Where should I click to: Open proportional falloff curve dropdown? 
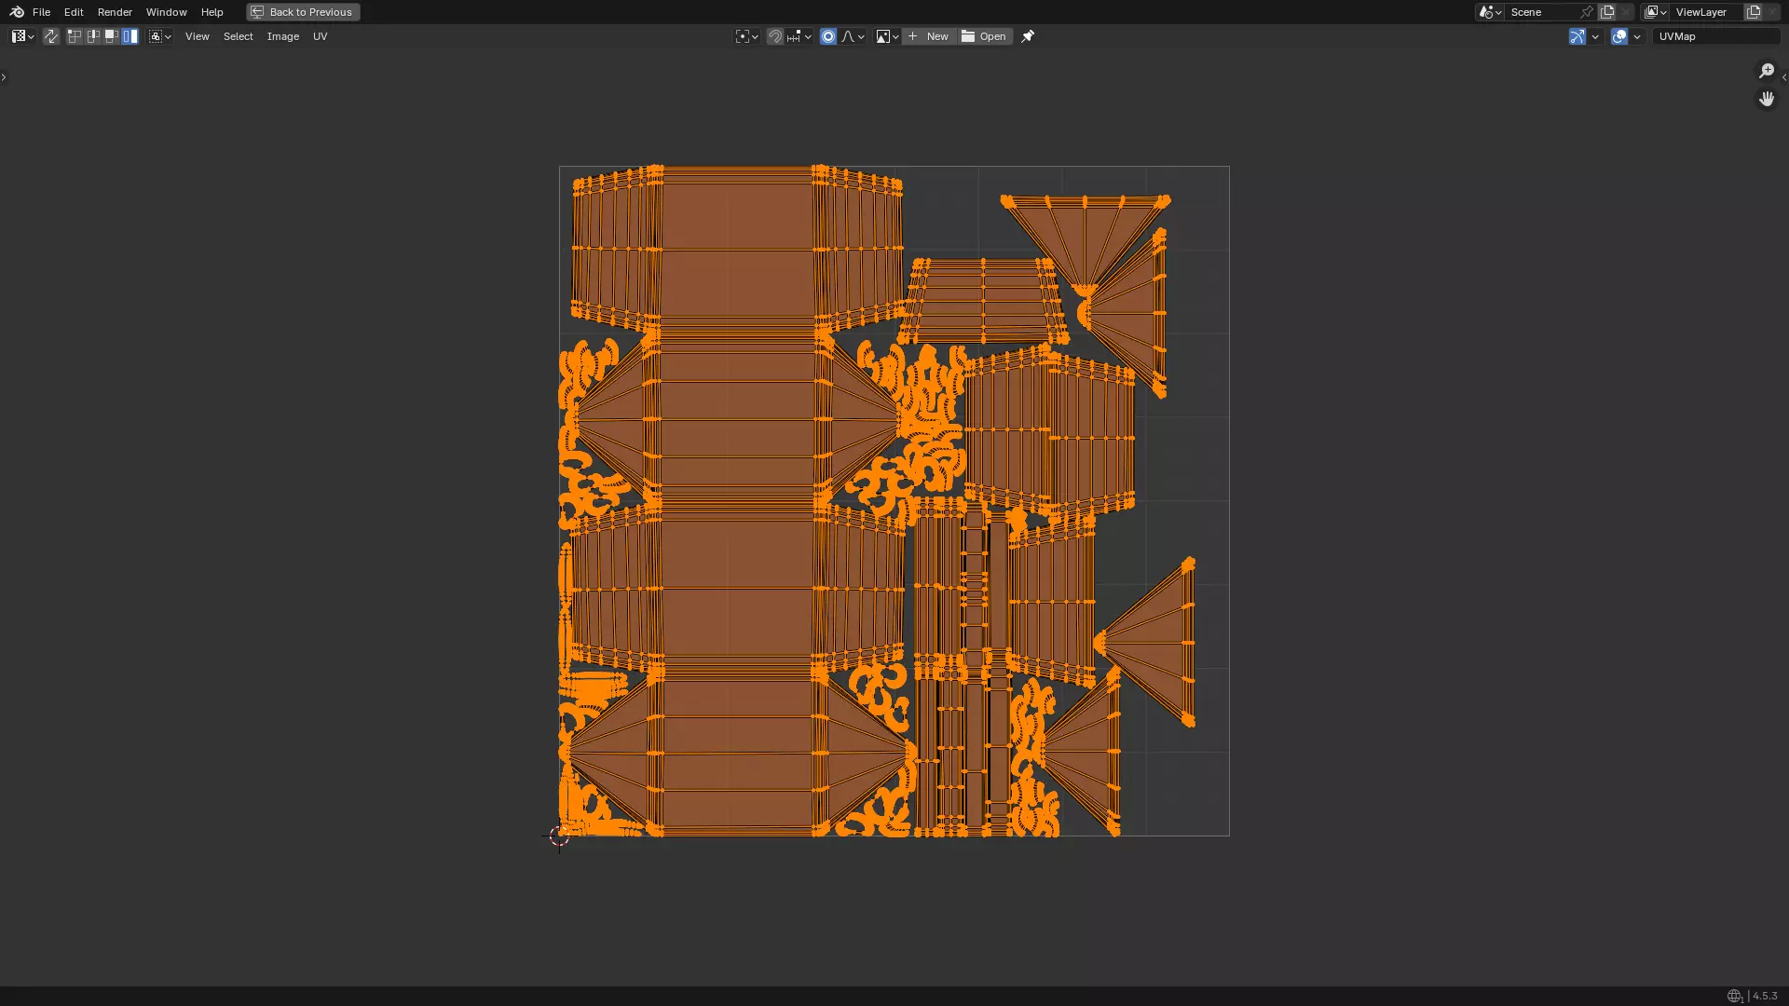[853, 36]
